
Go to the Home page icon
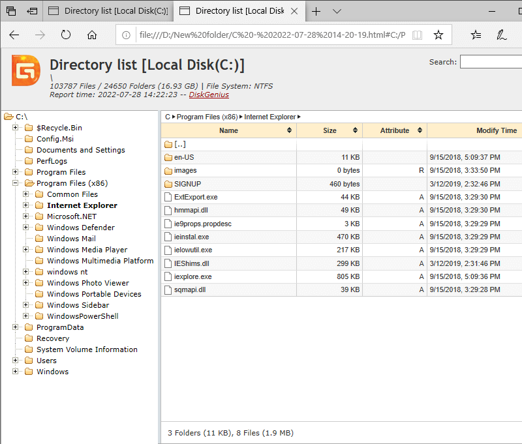tap(92, 35)
